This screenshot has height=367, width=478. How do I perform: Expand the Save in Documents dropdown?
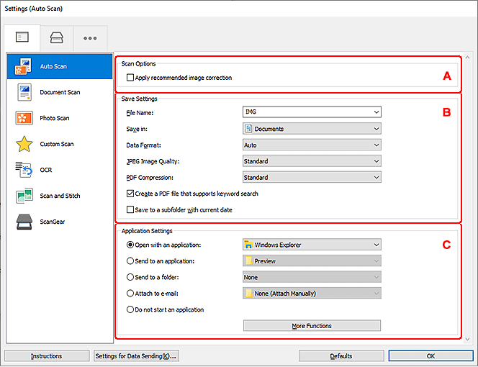point(312,129)
